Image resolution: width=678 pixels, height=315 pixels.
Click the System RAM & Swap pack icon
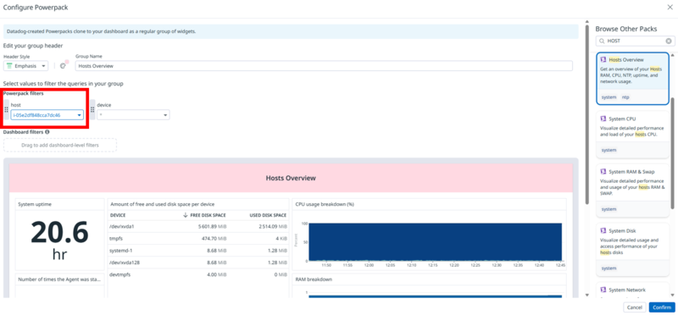click(x=603, y=172)
